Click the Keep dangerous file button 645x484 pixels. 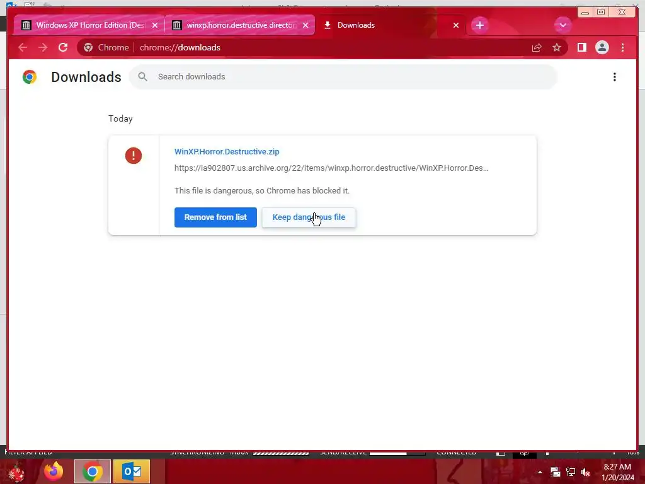point(309,217)
